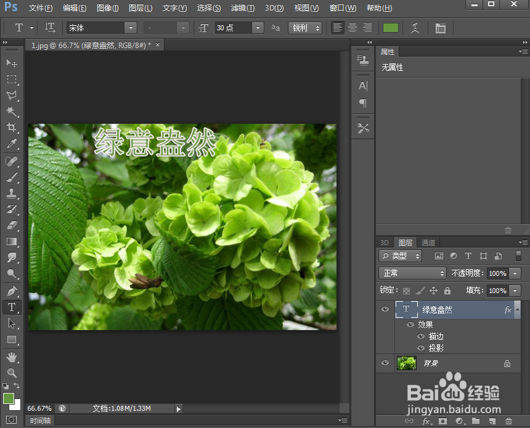
Task: Open the font style dropdown
Action: 183,28
